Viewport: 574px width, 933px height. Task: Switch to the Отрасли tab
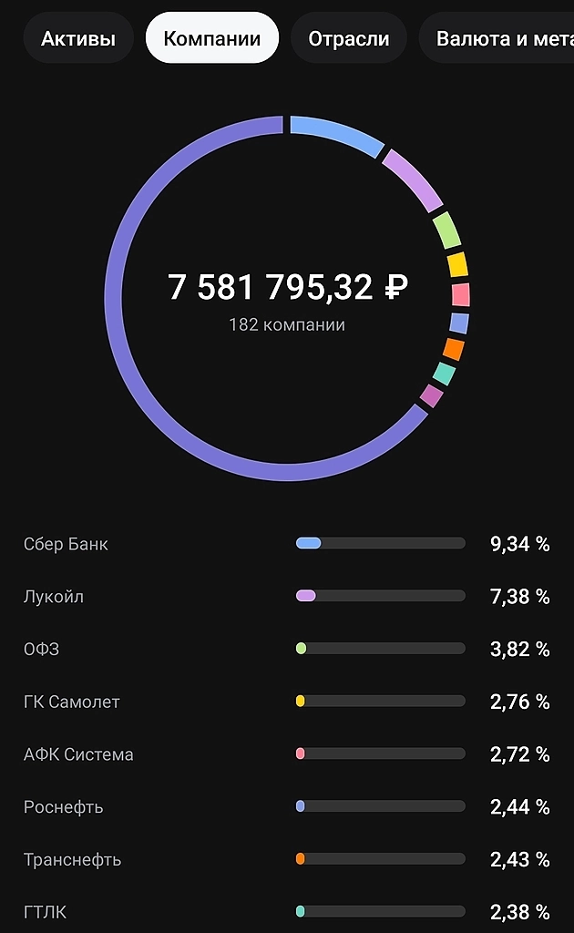(349, 38)
